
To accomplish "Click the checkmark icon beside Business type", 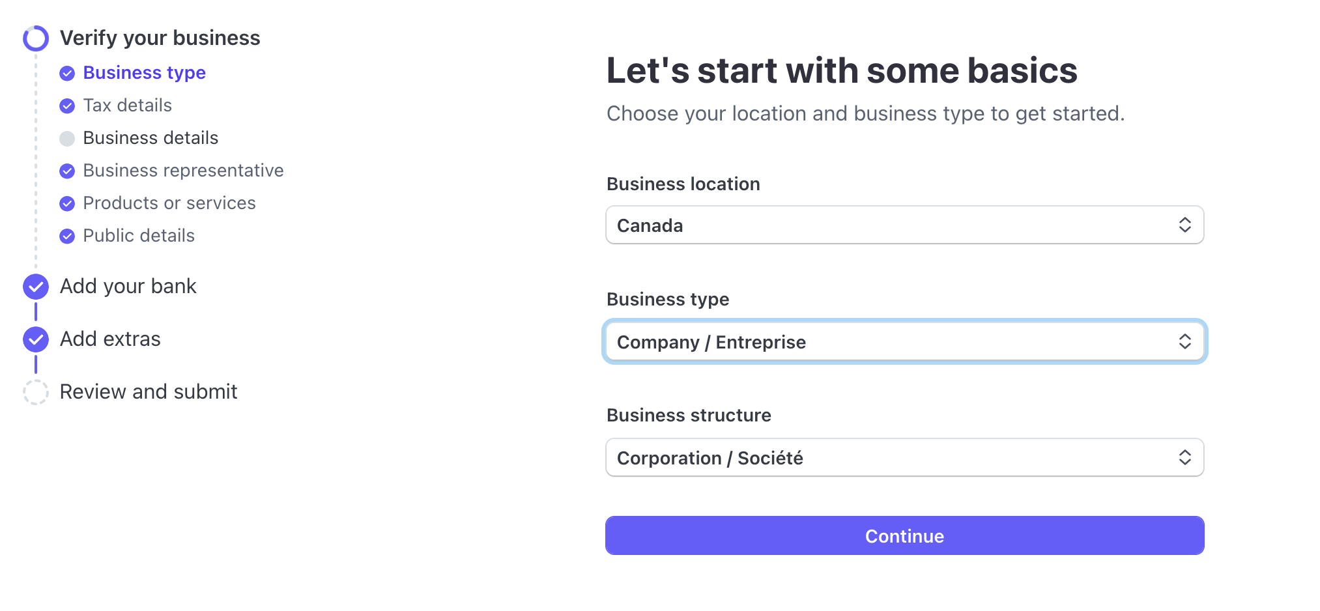I will (67, 73).
